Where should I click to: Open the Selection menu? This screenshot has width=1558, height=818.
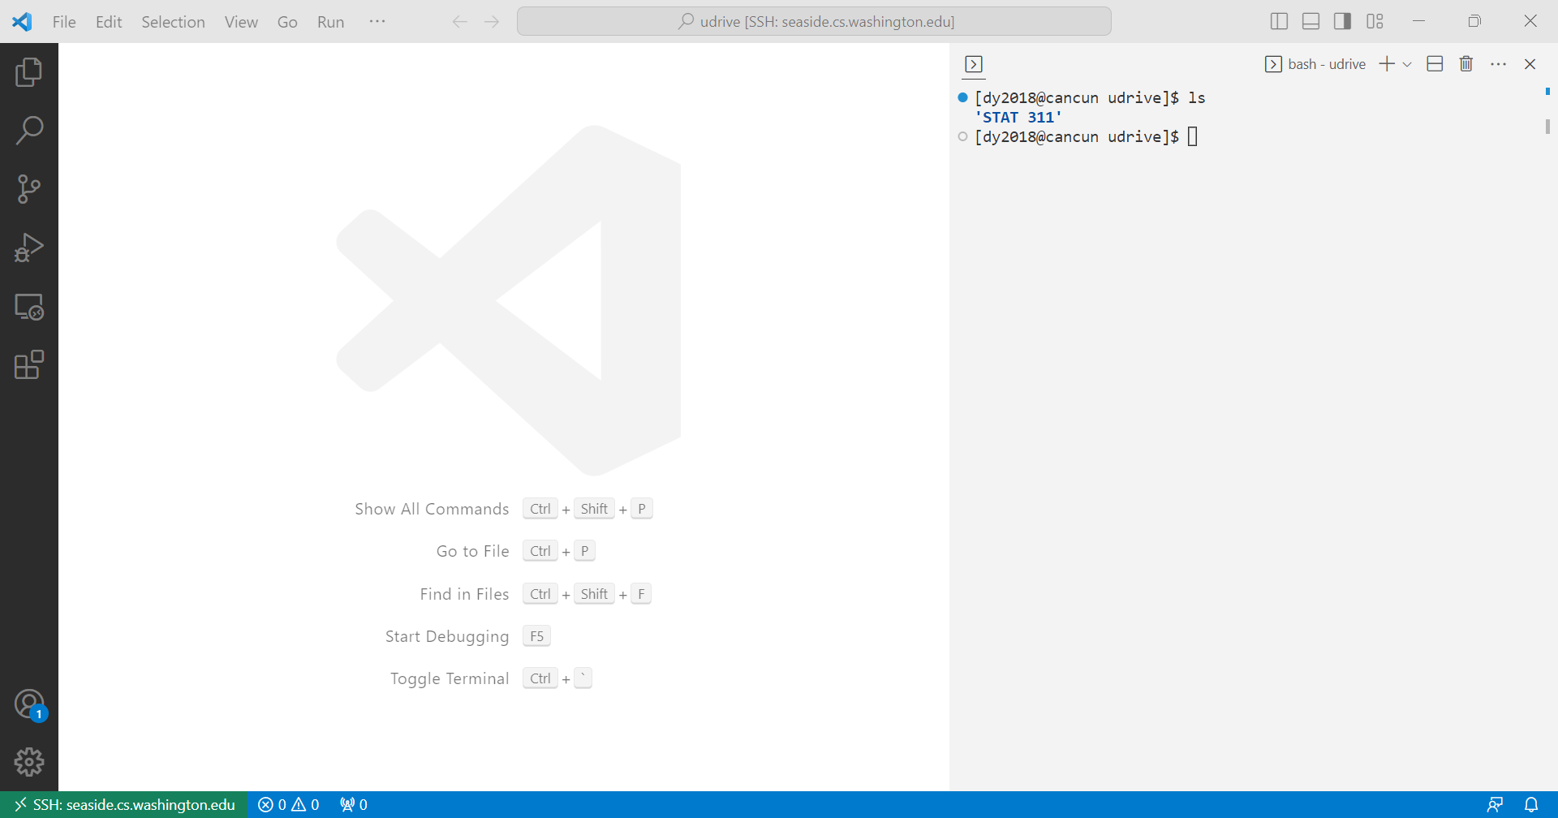(x=173, y=22)
